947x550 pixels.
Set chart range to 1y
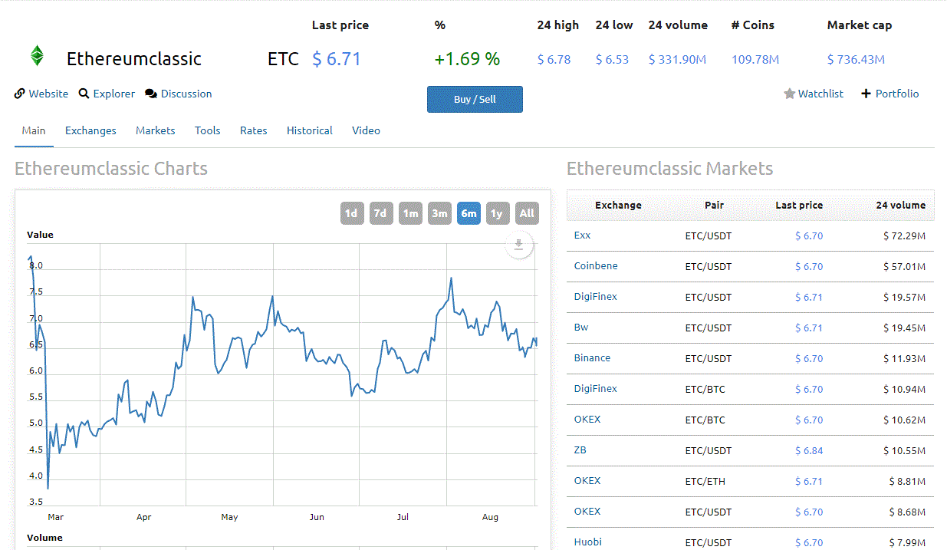coord(497,213)
